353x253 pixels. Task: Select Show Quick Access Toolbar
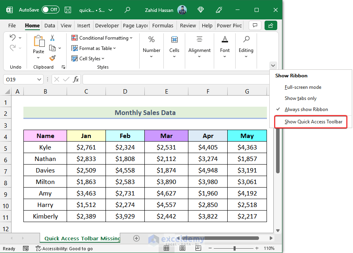(311, 122)
